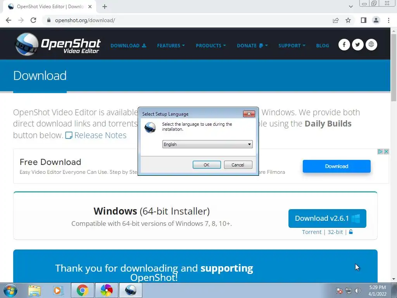This screenshot has width=397, height=298.
Task: Click the Daily Builds bold text
Action: tap(328, 124)
